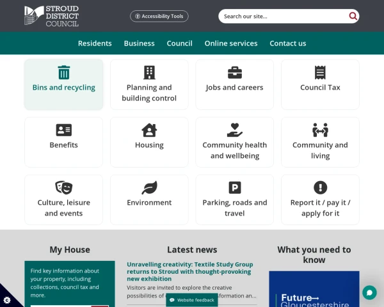
Task: Click the two-people icon for Community living
Action: (320, 130)
